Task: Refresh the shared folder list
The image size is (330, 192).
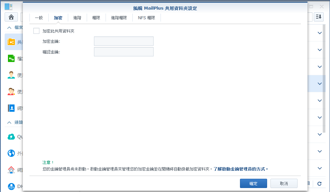Action: pos(319,184)
